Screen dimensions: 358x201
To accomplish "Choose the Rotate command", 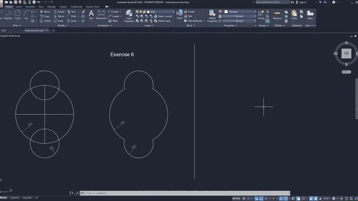I will 59,11.
